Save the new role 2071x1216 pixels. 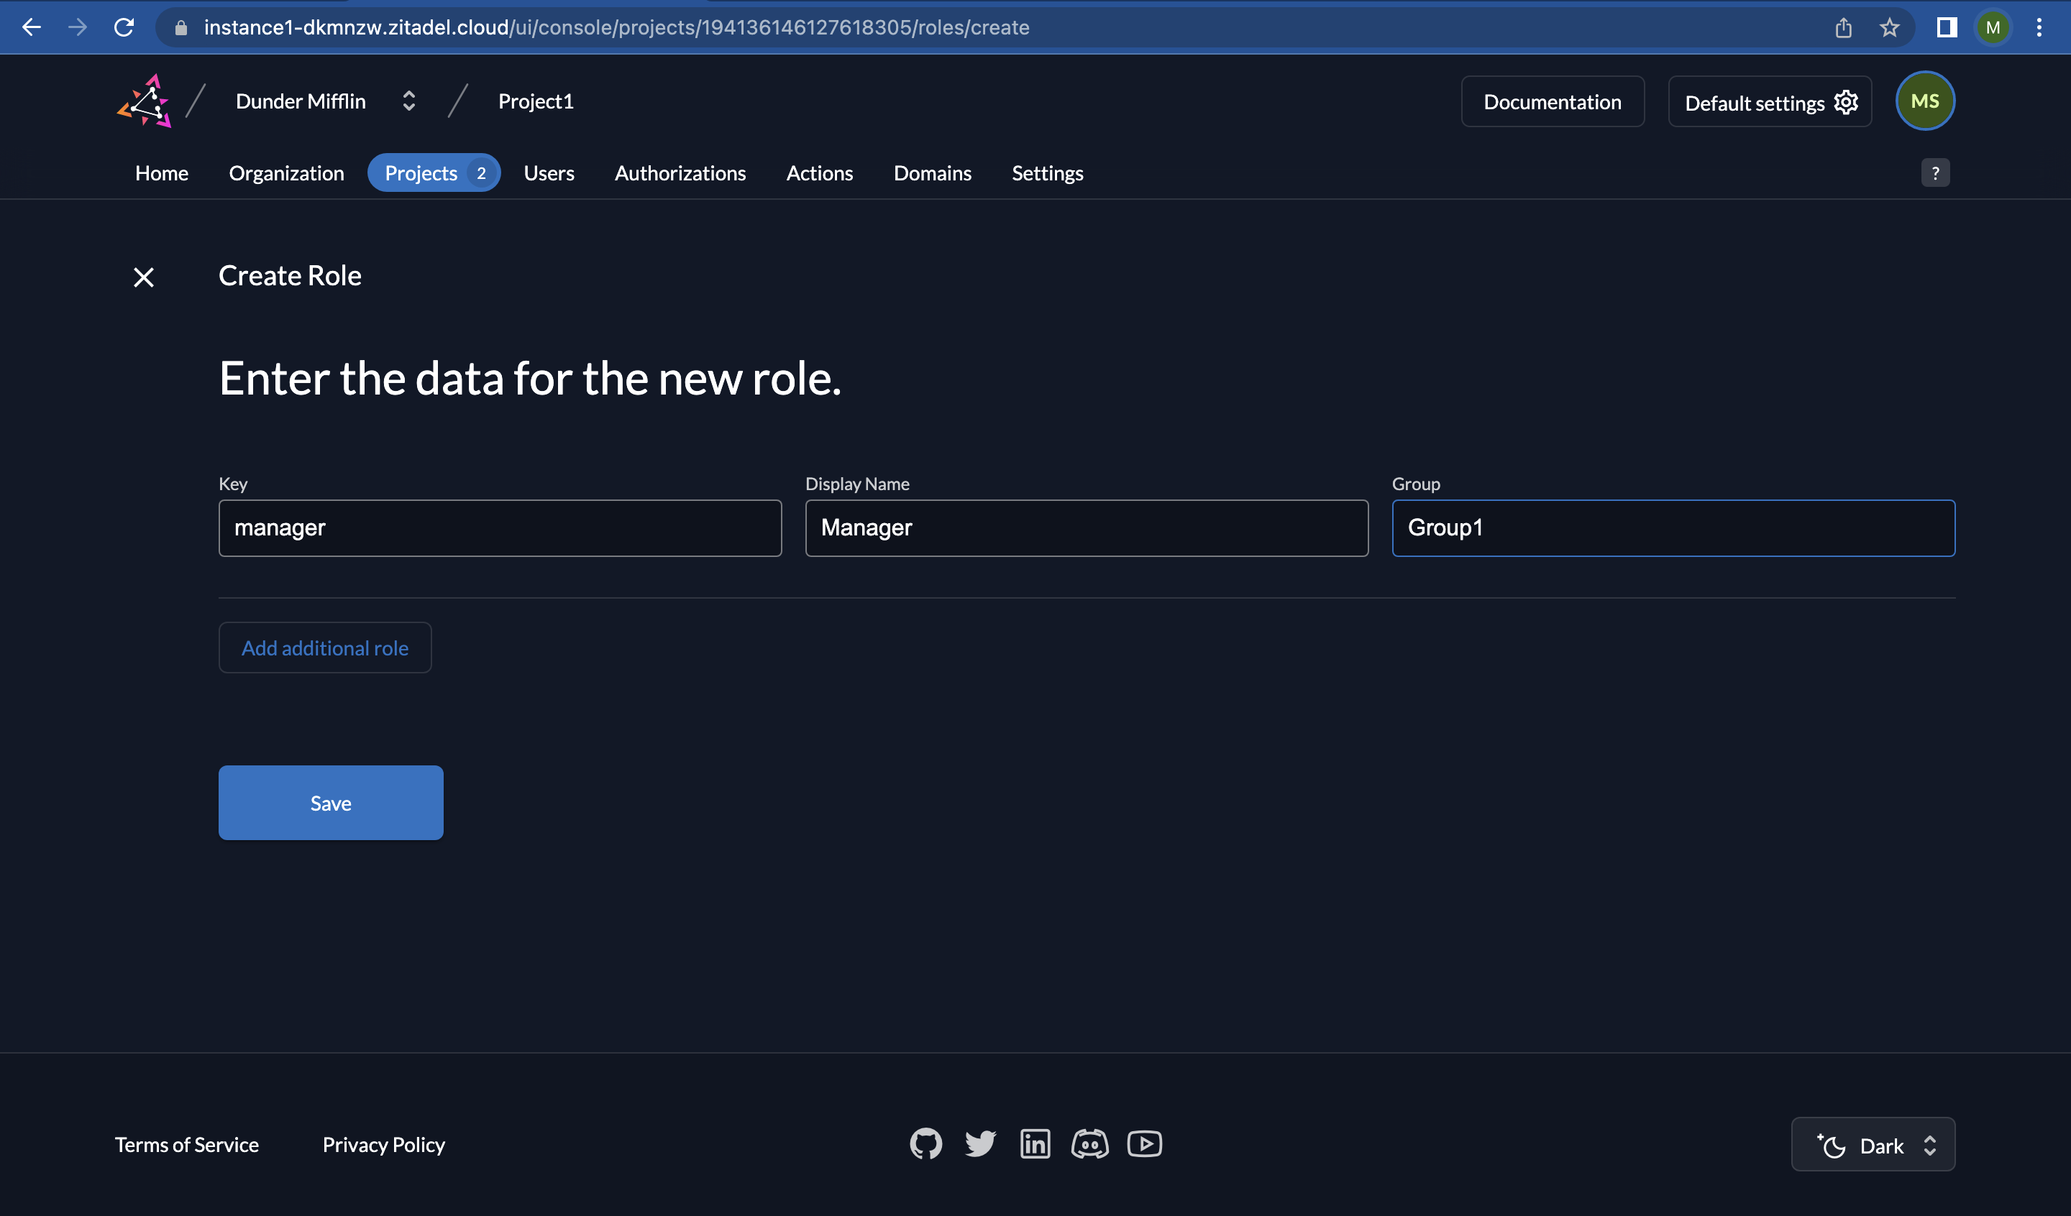330,803
